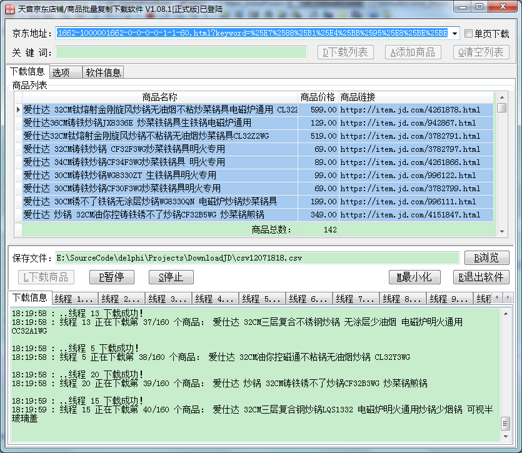Screen dimensions: 522x453
Task: Click the log panel scrollbar down arrow
Action: click(505, 436)
